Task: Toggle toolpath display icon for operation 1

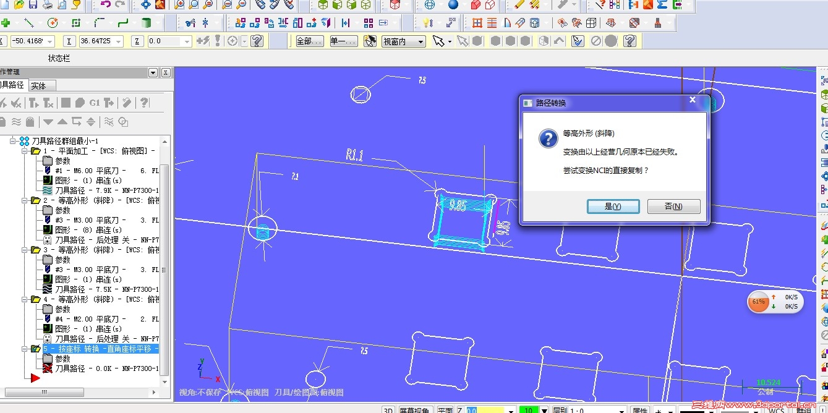Action: pos(48,190)
